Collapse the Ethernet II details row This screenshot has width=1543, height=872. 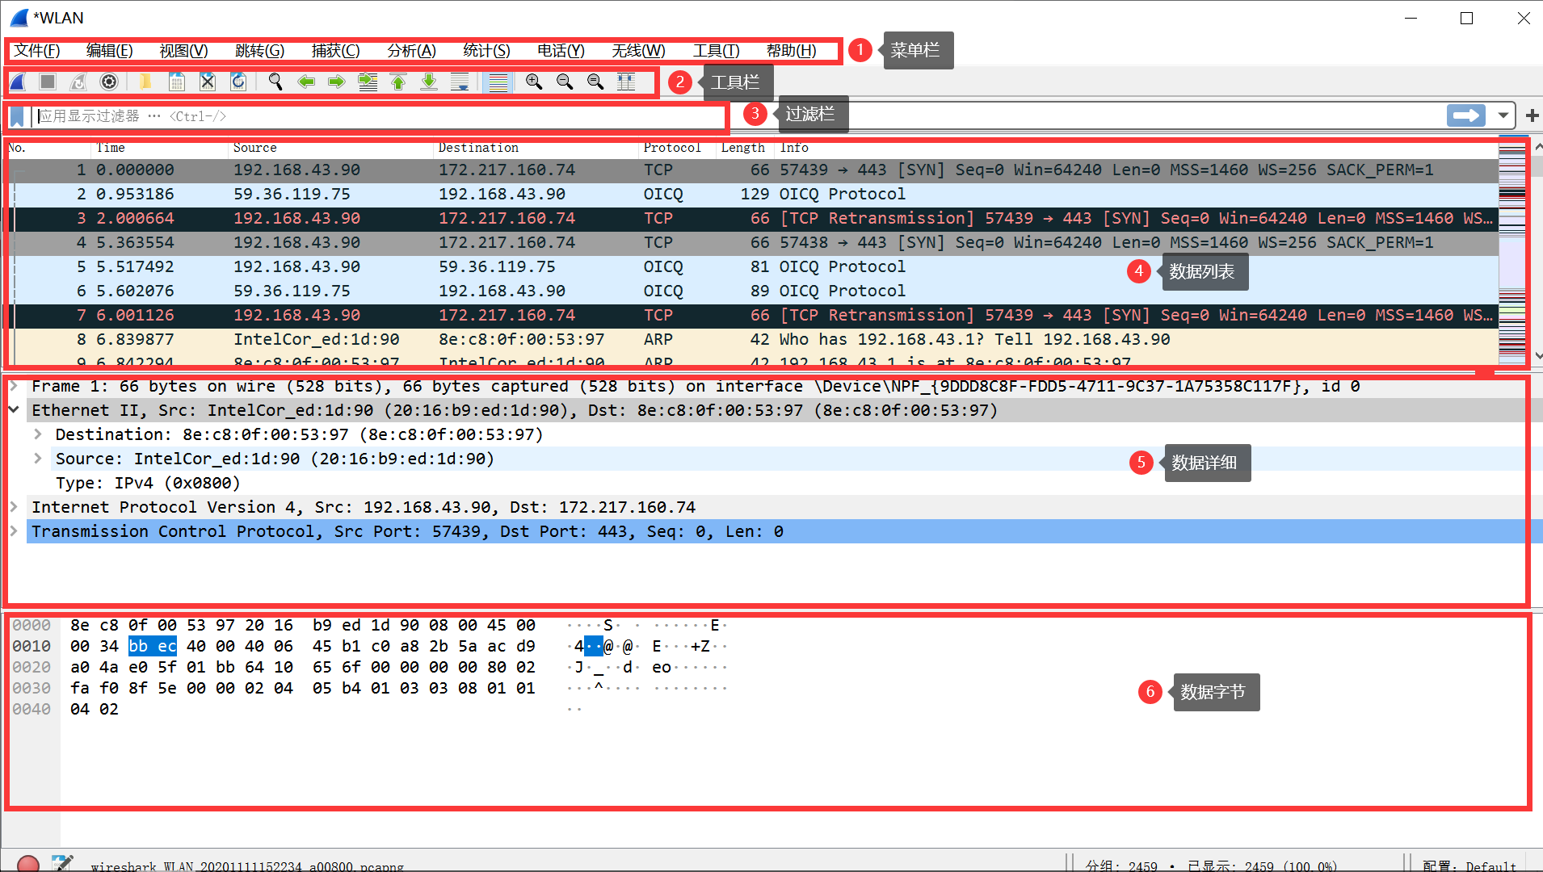pos(14,410)
